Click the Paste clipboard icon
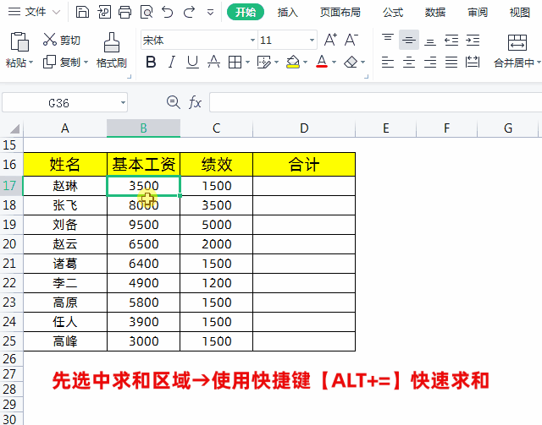This screenshot has width=542, height=425. click(x=19, y=41)
